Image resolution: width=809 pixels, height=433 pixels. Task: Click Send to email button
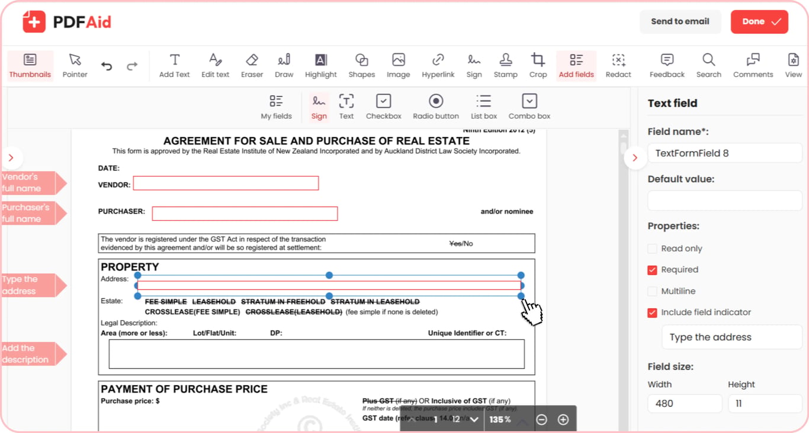[680, 22]
